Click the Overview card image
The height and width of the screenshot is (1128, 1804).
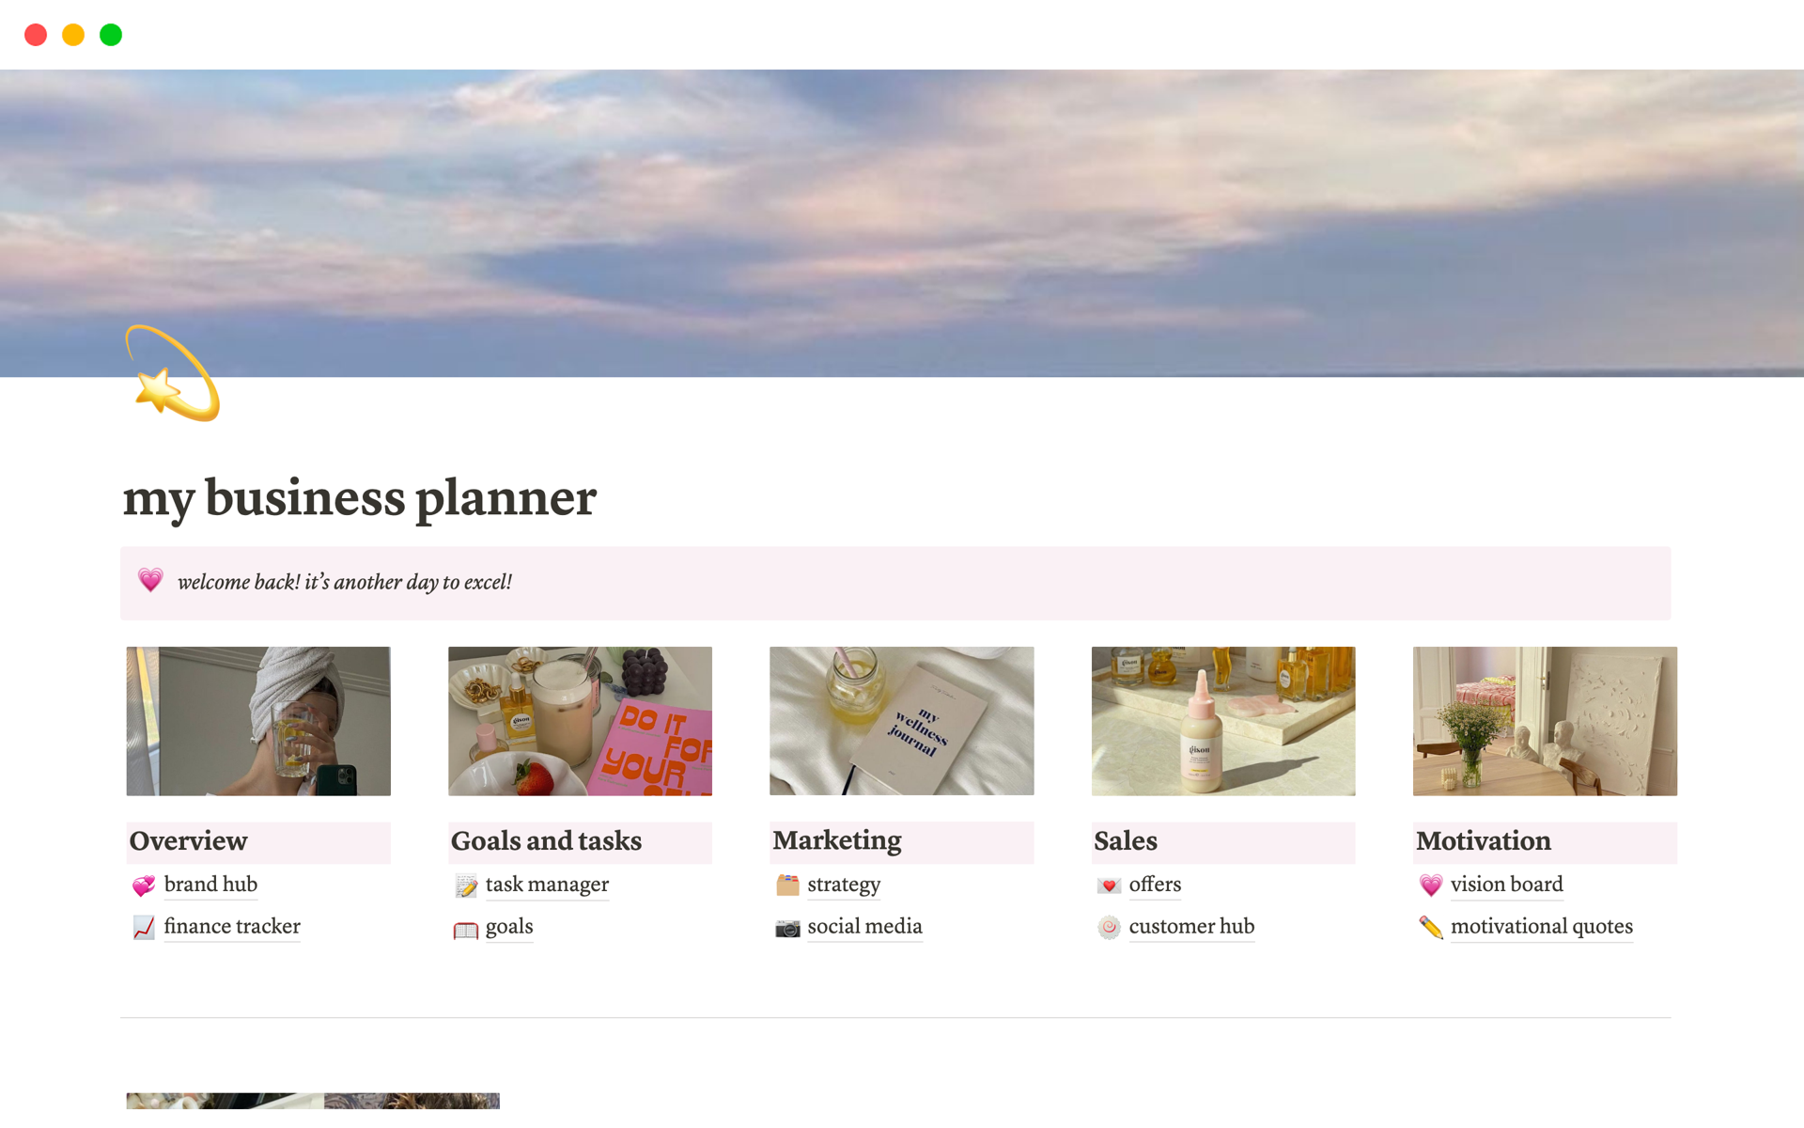[x=258, y=720]
